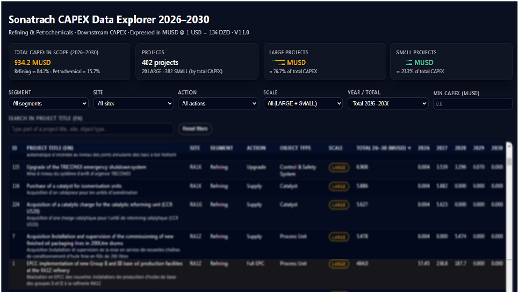This screenshot has height=292, width=518.
Task: Click the Reset filters button
Action: point(195,129)
